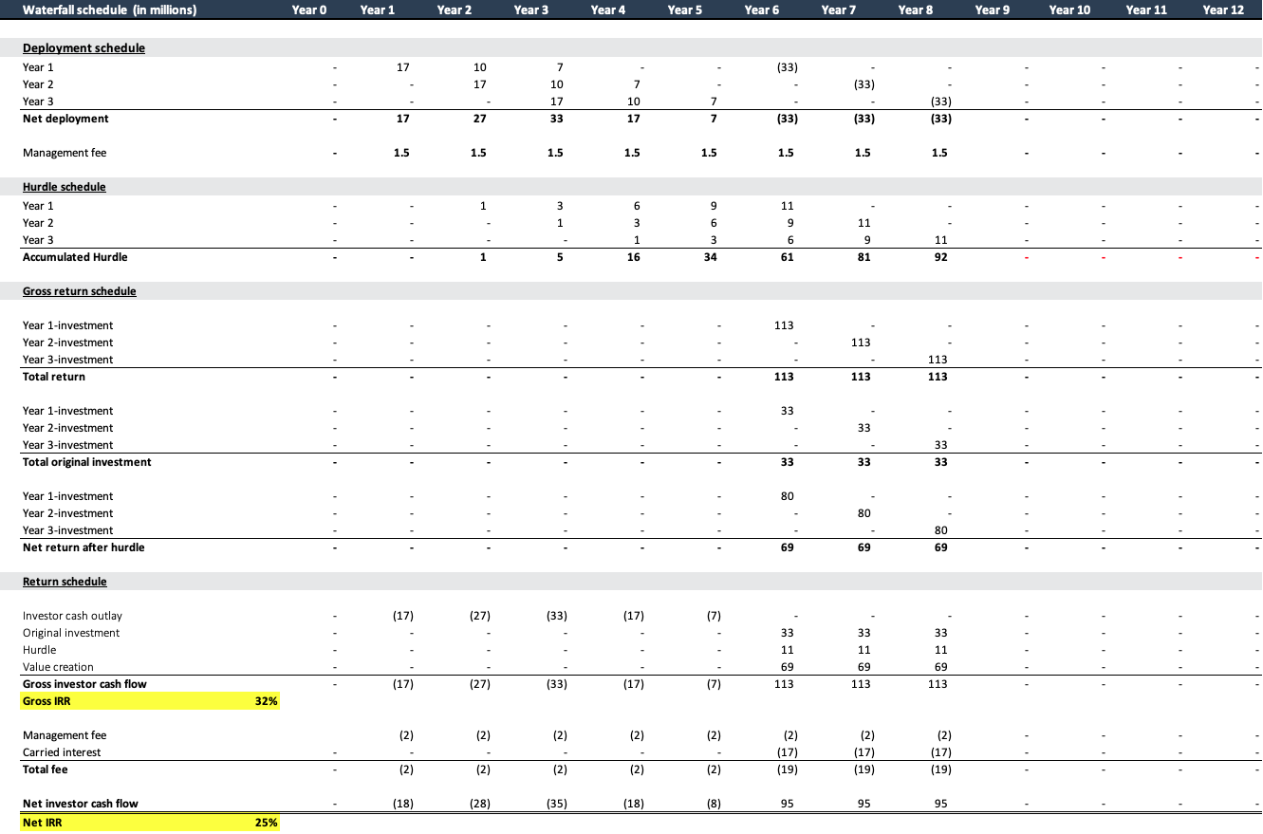Select the 'Net return after hurdle' row label
This screenshot has height=834, width=1263.
coord(84,547)
